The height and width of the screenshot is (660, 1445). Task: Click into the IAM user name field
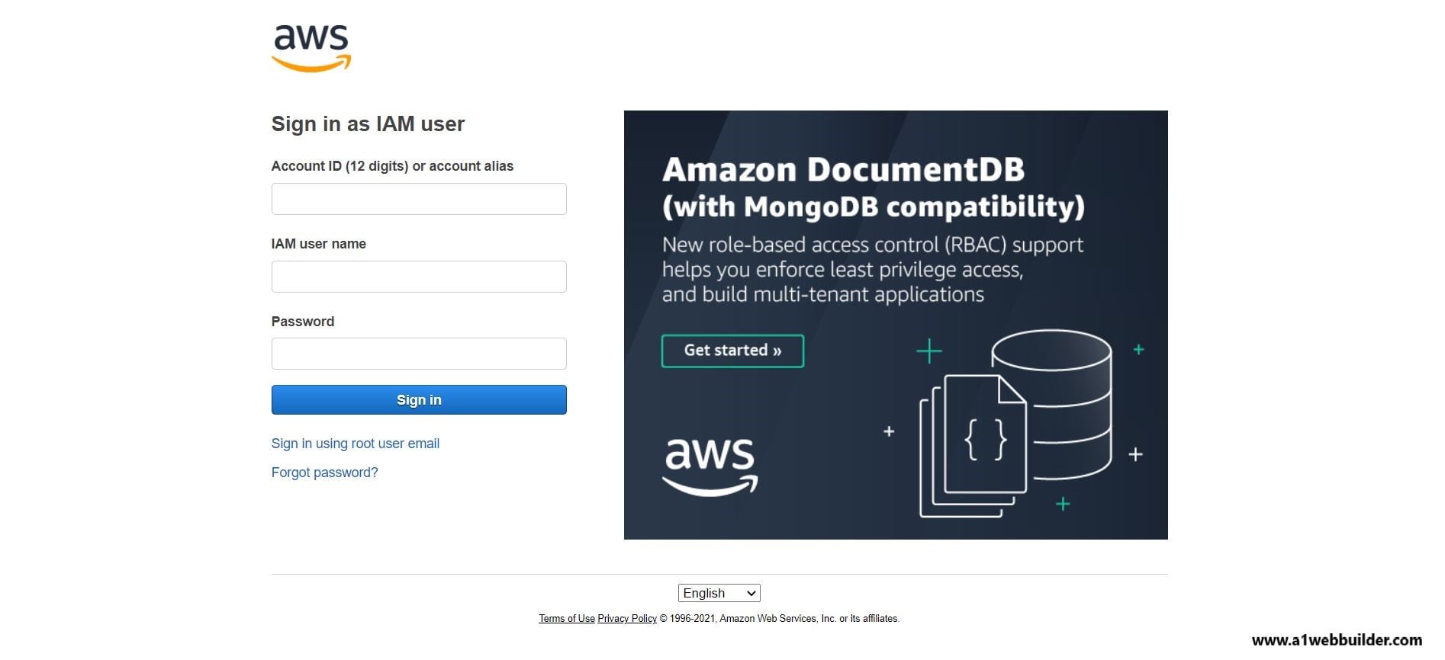[x=419, y=277]
